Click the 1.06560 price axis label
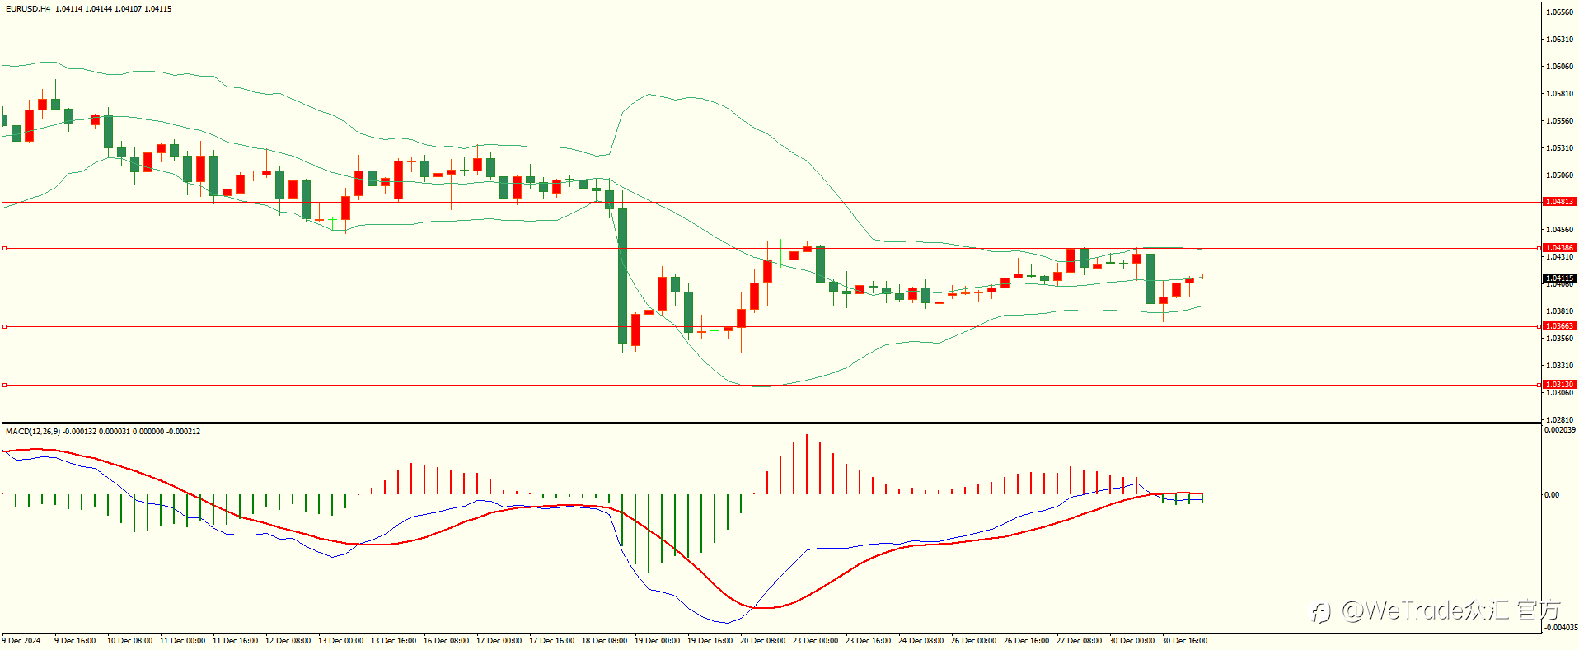 coord(1560,12)
